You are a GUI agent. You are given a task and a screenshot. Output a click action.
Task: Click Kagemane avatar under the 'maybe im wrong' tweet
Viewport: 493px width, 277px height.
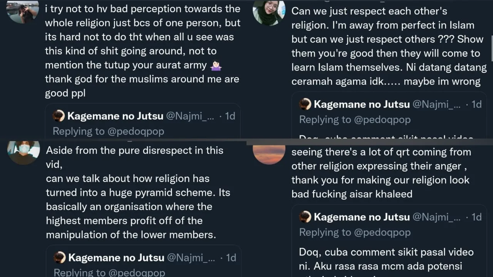[x=305, y=104]
